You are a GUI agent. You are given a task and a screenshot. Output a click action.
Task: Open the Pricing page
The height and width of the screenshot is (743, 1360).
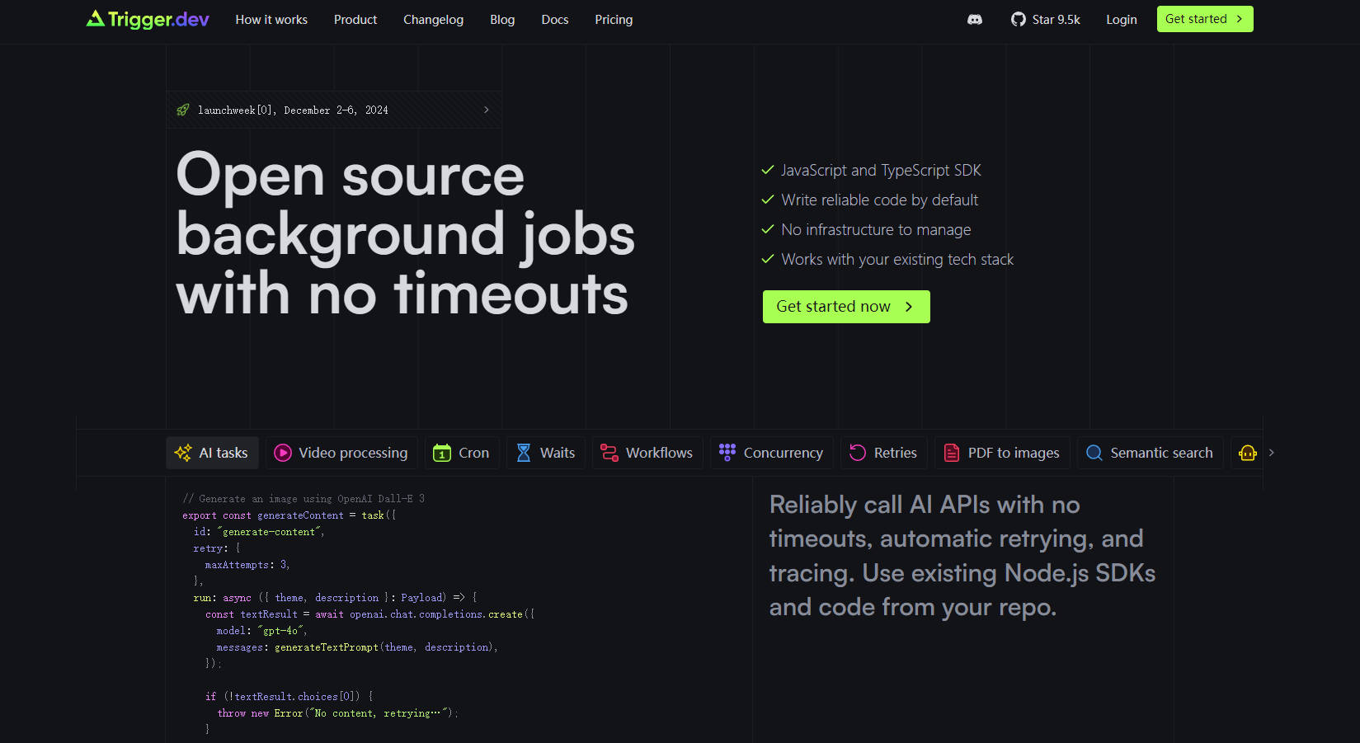click(614, 20)
